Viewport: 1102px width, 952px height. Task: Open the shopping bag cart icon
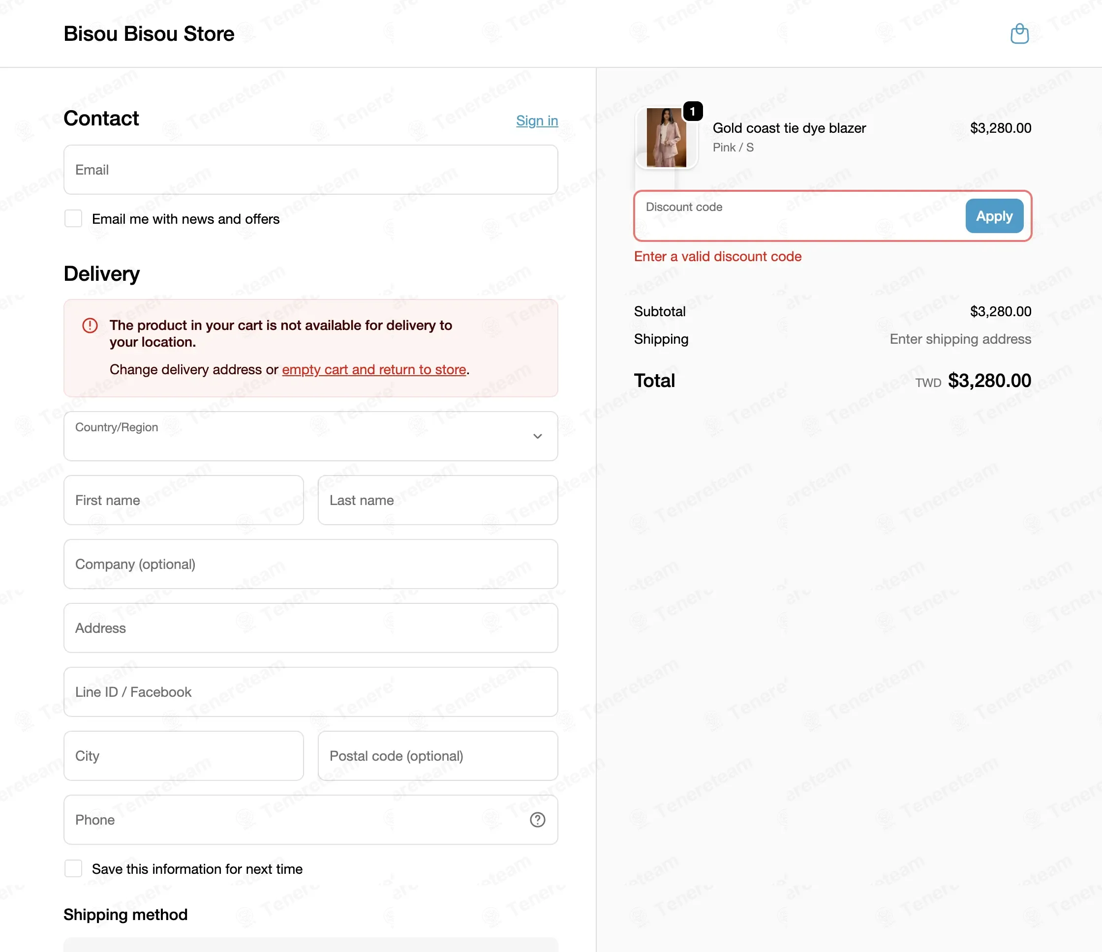click(x=1019, y=33)
